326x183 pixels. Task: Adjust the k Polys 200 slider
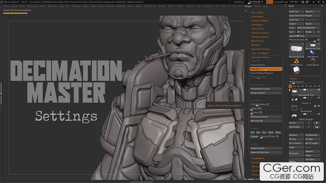(x=266, y=109)
